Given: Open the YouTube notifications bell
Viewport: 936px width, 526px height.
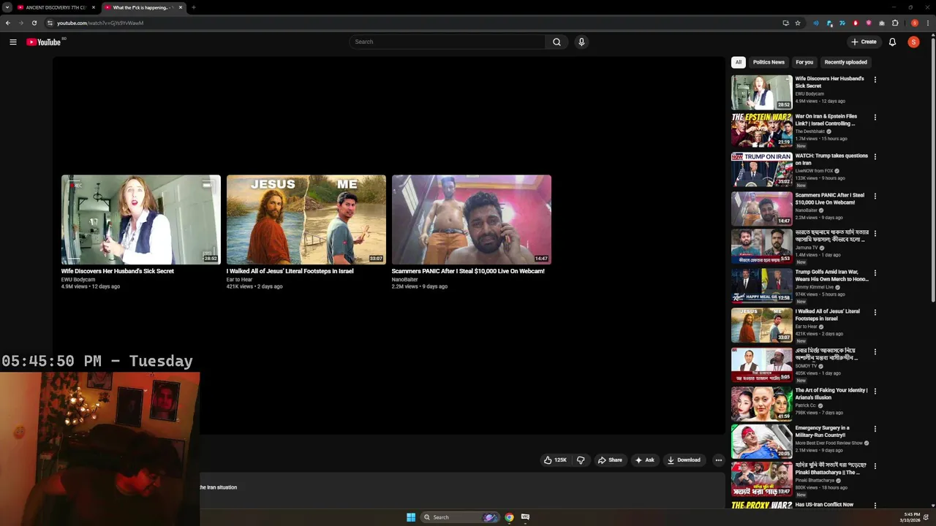Looking at the screenshot, I should point(892,42).
